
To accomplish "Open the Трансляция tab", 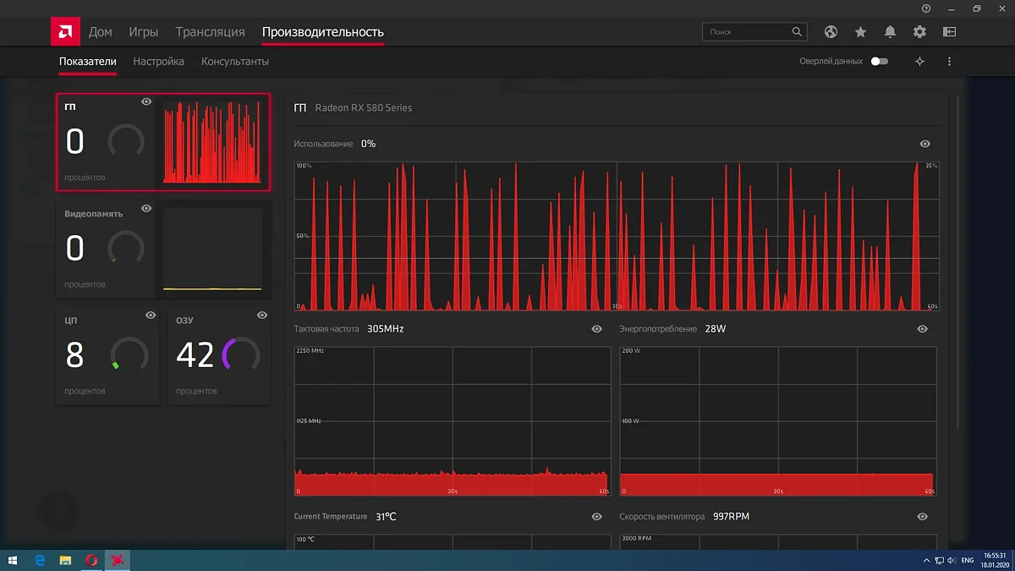I will (211, 32).
